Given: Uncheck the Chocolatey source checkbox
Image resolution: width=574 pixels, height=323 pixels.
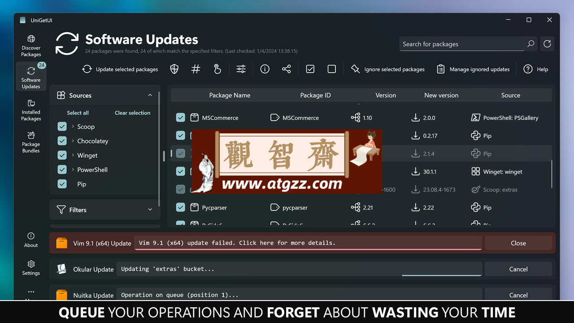Looking at the screenshot, I should pyautogui.click(x=62, y=141).
